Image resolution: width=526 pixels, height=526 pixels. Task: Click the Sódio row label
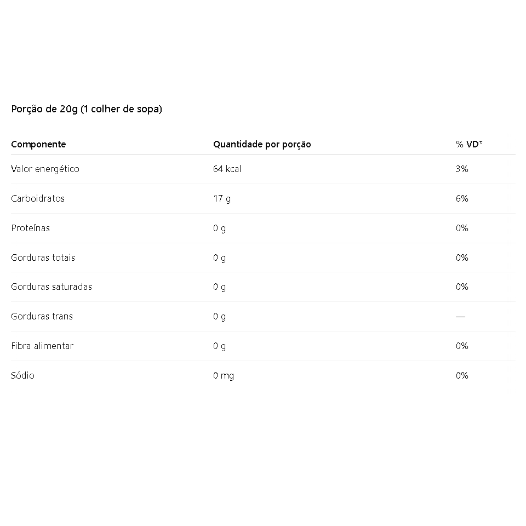(x=23, y=375)
